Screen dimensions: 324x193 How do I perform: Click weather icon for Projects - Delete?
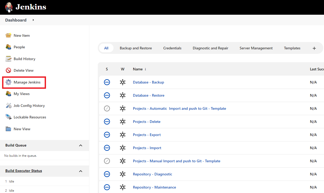click(x=122, y=122)
